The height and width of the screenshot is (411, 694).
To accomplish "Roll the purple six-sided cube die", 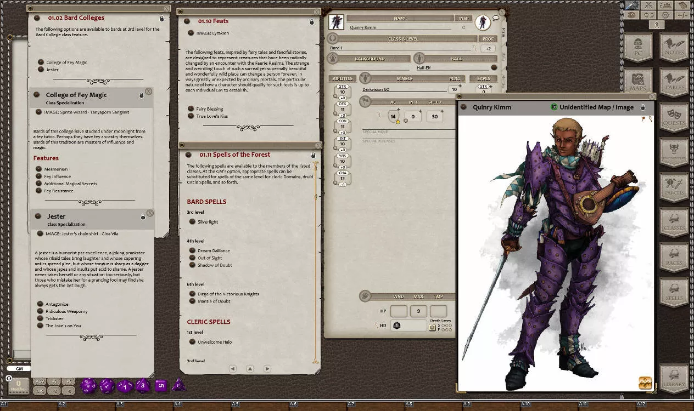I will pos(161,386).
